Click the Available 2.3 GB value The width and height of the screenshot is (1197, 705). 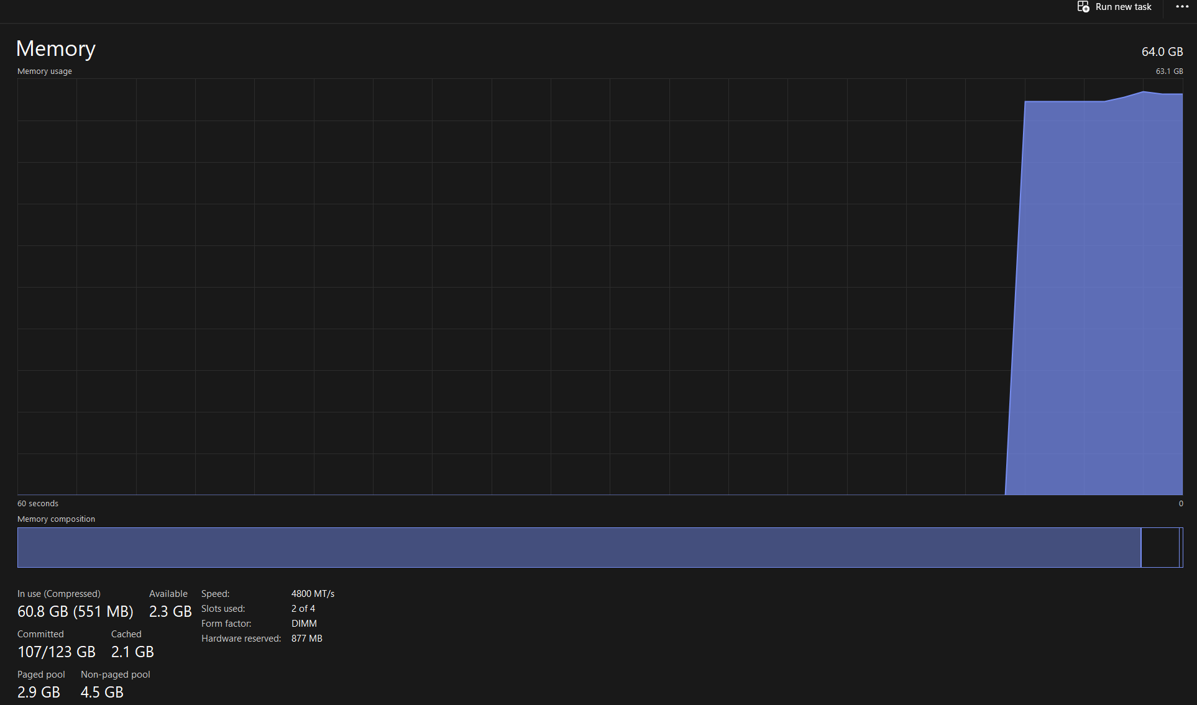click(170, 612)
